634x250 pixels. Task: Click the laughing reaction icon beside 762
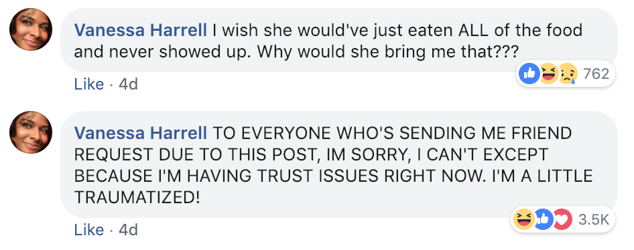[548, 74]
